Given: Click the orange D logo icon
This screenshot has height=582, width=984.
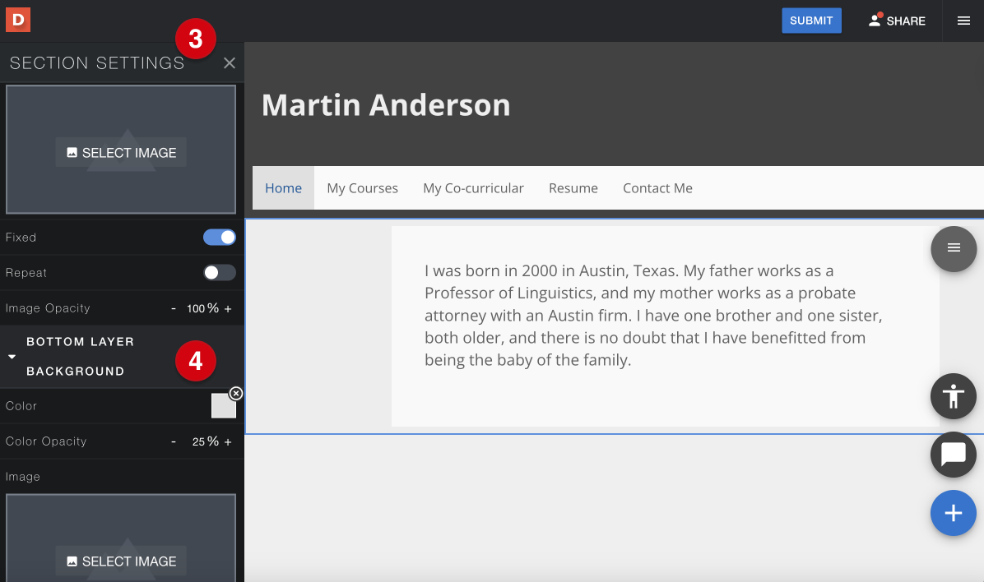Looking at the screenshot, I should click(18, 20).
